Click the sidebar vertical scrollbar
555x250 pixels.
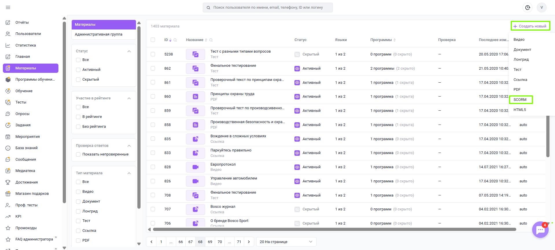coord(64,113)
